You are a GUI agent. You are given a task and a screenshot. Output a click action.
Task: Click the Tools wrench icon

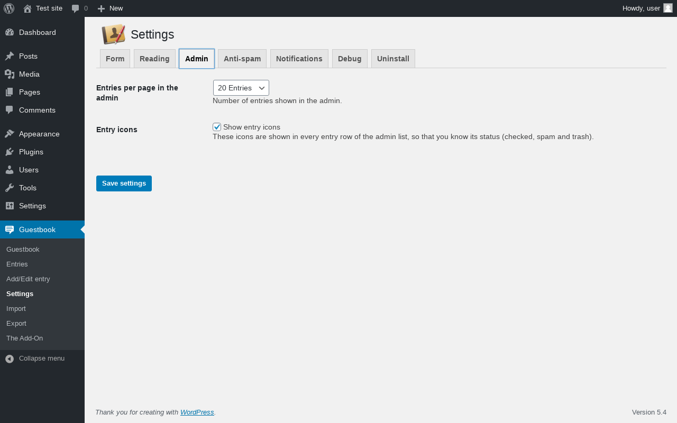tap(10, 188)
